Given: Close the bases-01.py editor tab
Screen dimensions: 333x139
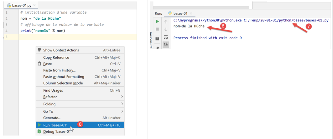Looking at the screenshot, I should (34, 6).
